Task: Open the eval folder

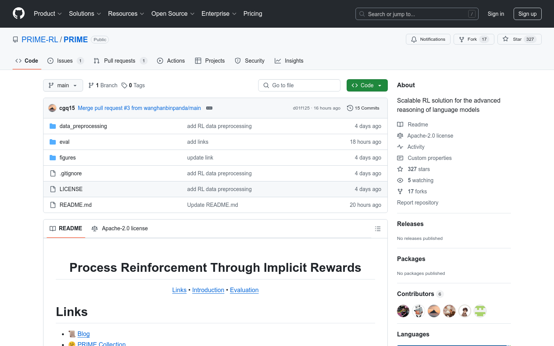Action: pyautogui.click(x=64, y=142)
